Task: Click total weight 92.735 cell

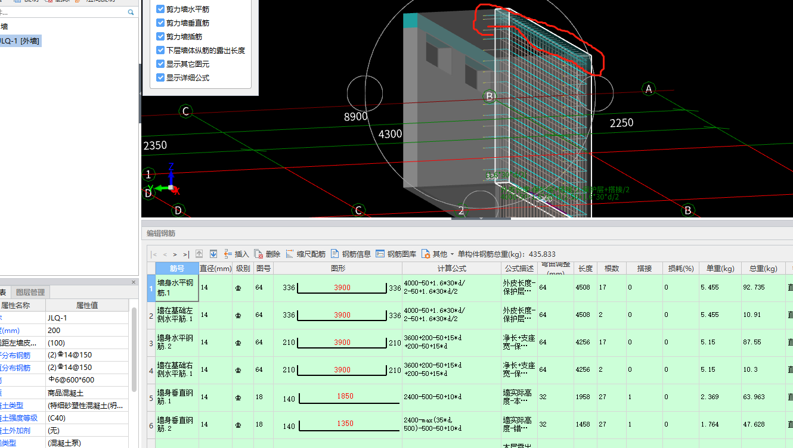Action: point(763,288)
